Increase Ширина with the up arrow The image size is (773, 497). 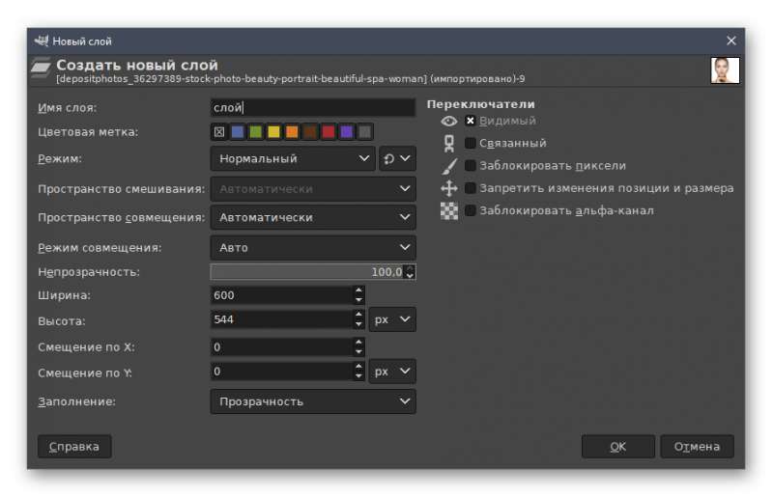pyautogui.click(x=358, y=290)
